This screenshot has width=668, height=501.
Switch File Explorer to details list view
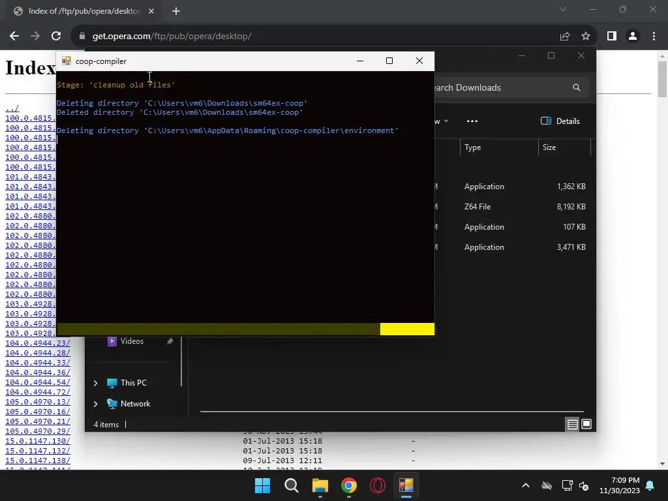click(x=572, y=424)
